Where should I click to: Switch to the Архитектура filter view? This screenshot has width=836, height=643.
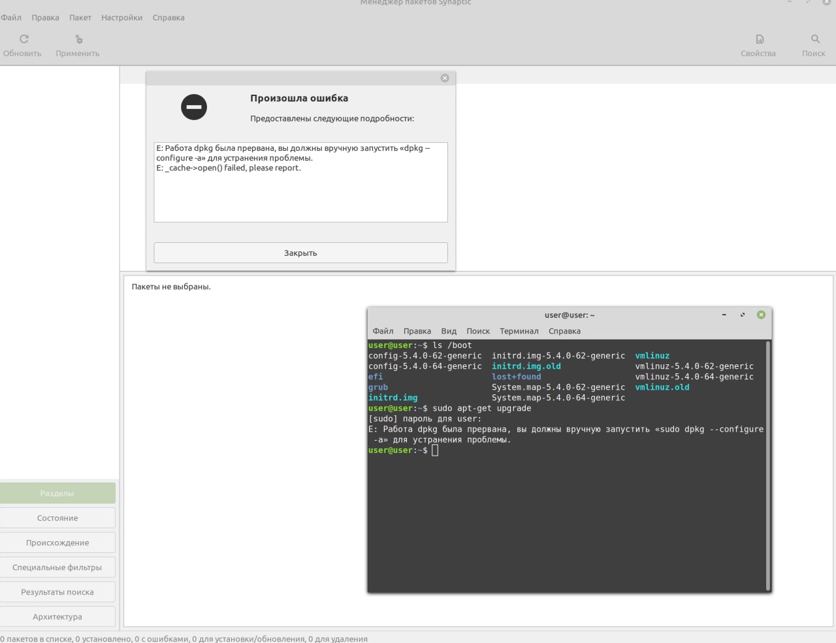point(57,617)
